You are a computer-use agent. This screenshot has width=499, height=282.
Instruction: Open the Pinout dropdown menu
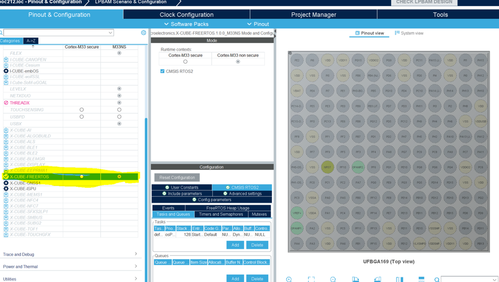[258, 24]
